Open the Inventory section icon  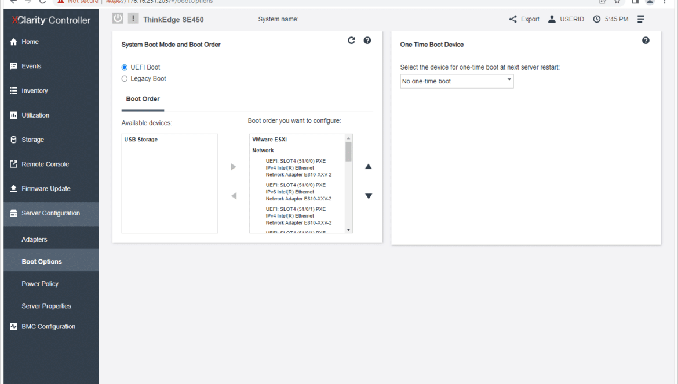coord(13,91)
